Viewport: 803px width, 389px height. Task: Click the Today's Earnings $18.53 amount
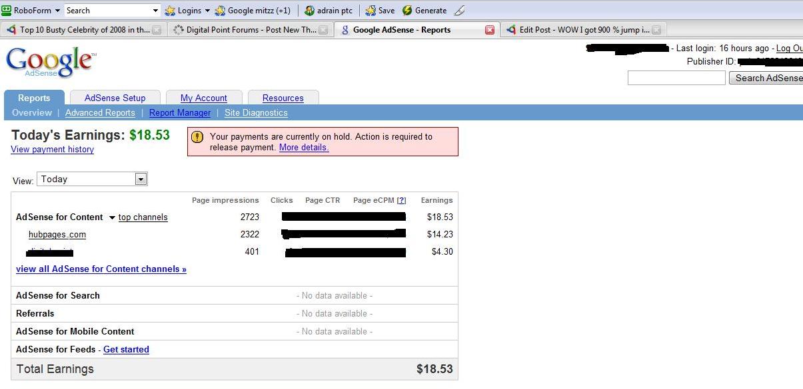[x=149, y=135]
